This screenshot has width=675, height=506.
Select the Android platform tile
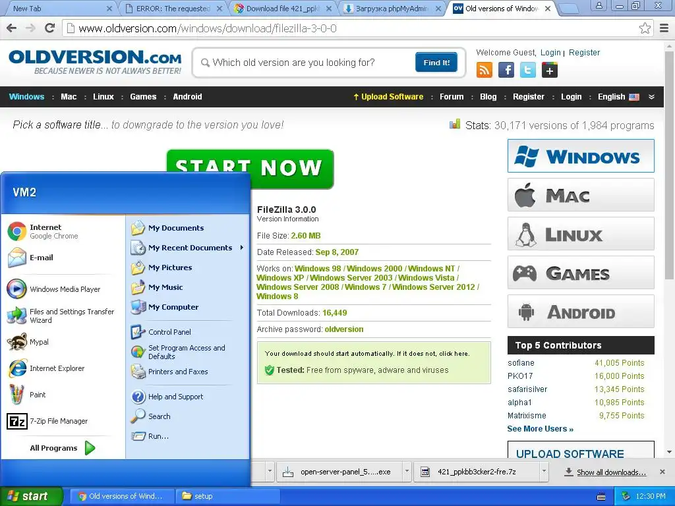coord(581,312)
